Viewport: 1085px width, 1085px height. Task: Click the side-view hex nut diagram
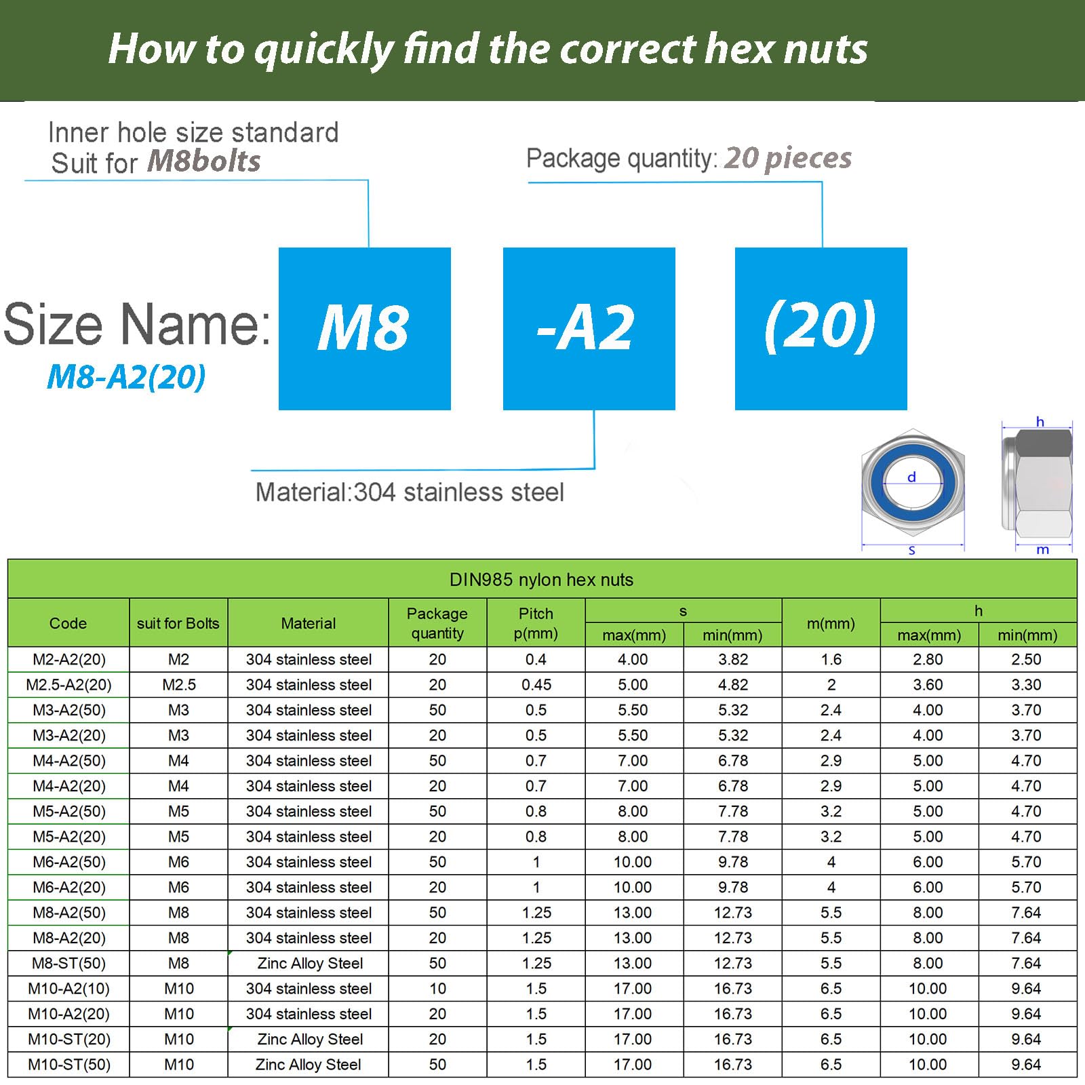click(x=1037, y=482)
